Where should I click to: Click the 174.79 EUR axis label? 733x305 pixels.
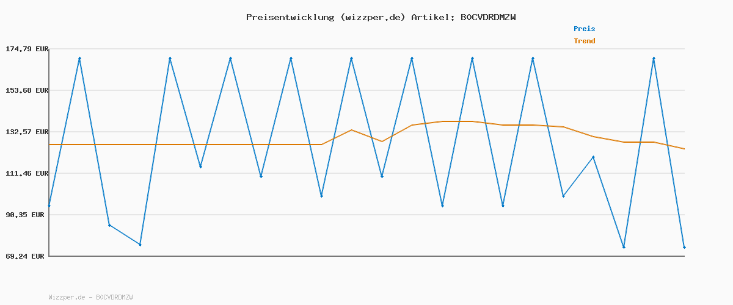pos(26,49)
